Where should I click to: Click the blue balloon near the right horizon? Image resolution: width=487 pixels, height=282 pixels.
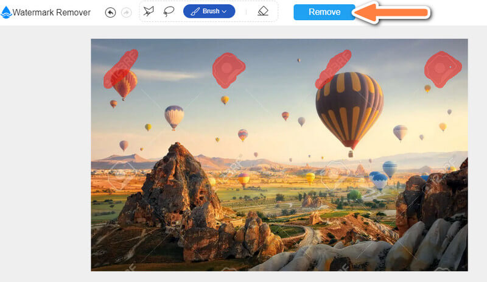click(x=389, y=168)
